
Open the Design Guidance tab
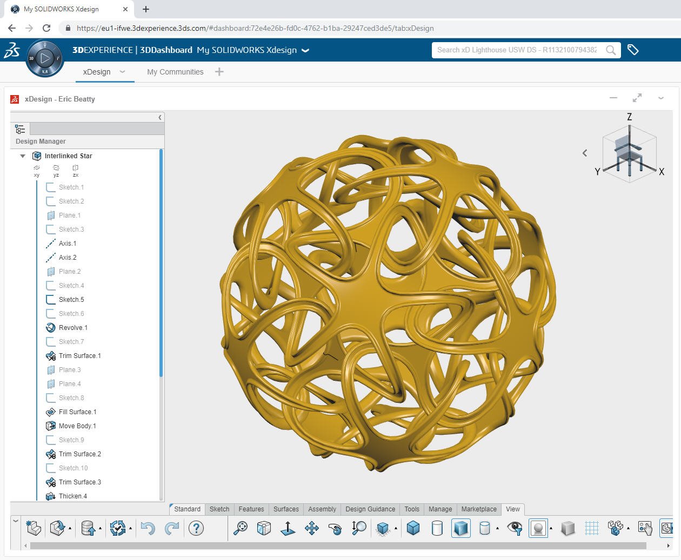pos(370,509)
